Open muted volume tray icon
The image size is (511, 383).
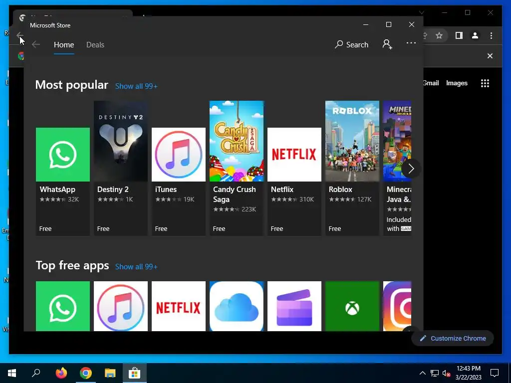(x=447, y=373)
